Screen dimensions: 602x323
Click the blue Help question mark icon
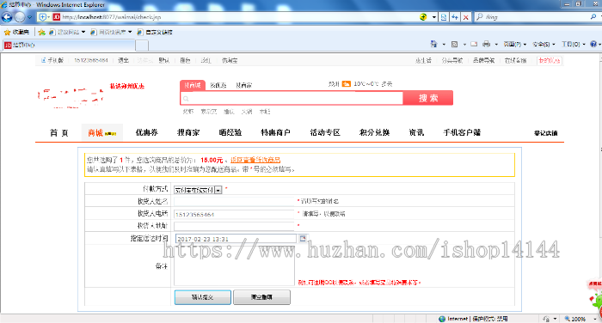[x=593, y=44]
